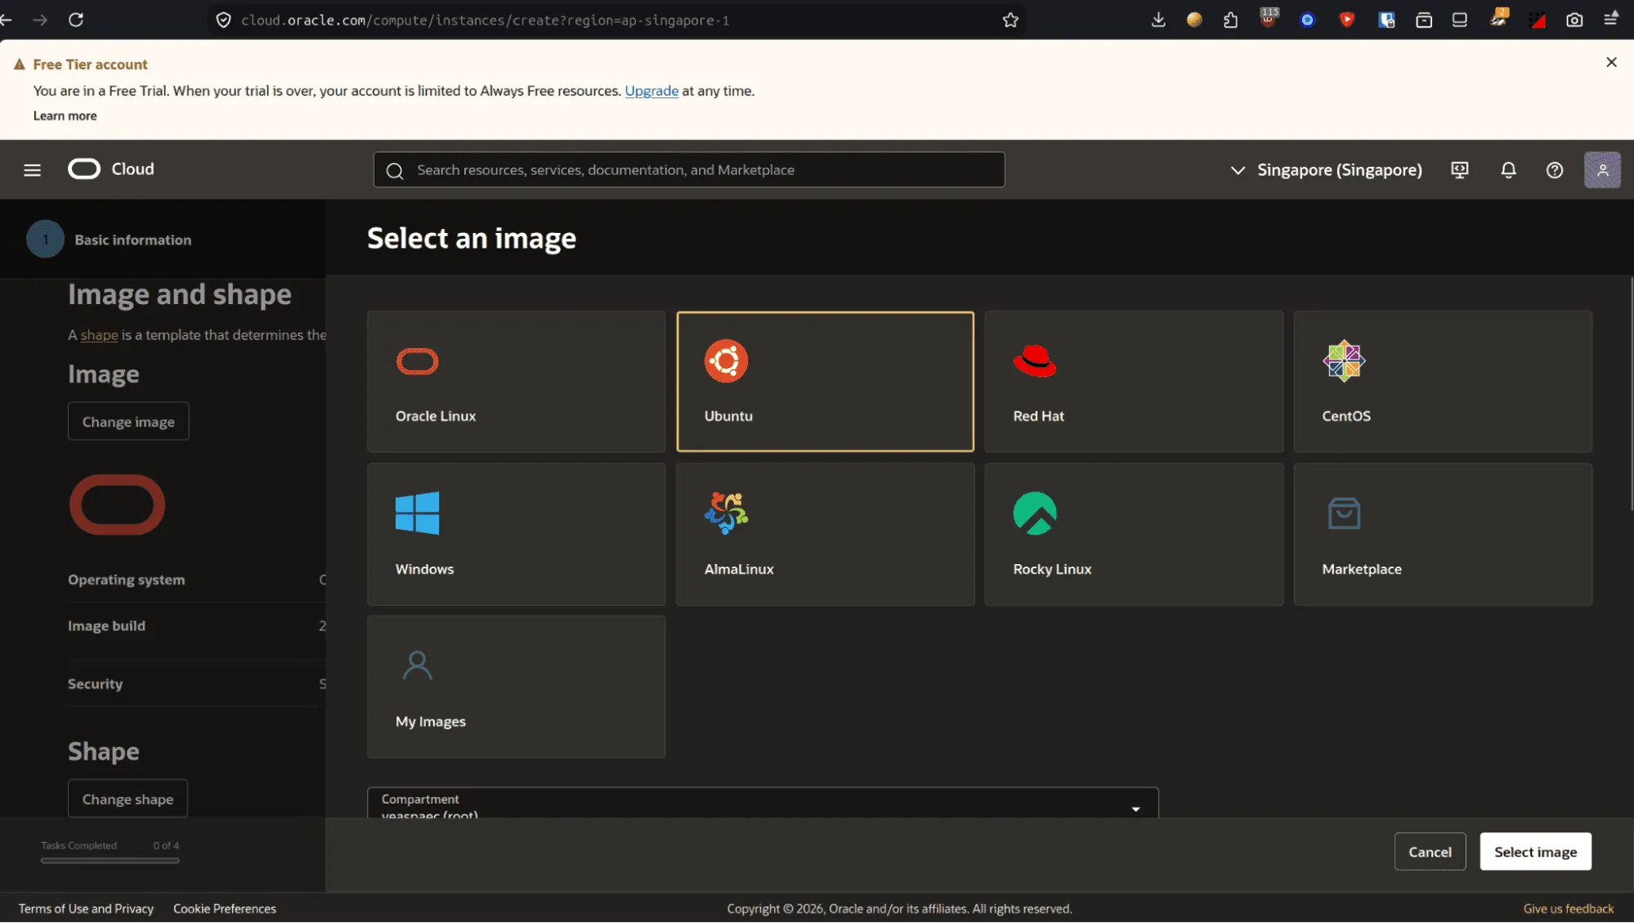Go to step 1 Basic information

pos(110,240)
